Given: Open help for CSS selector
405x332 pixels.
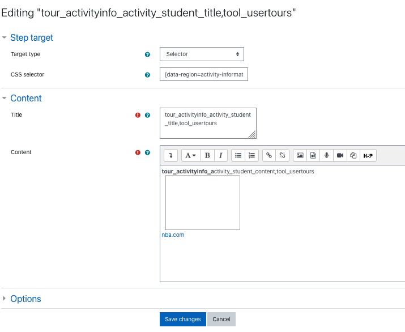Looking at the screenshot, I should [x=147, y=75].
